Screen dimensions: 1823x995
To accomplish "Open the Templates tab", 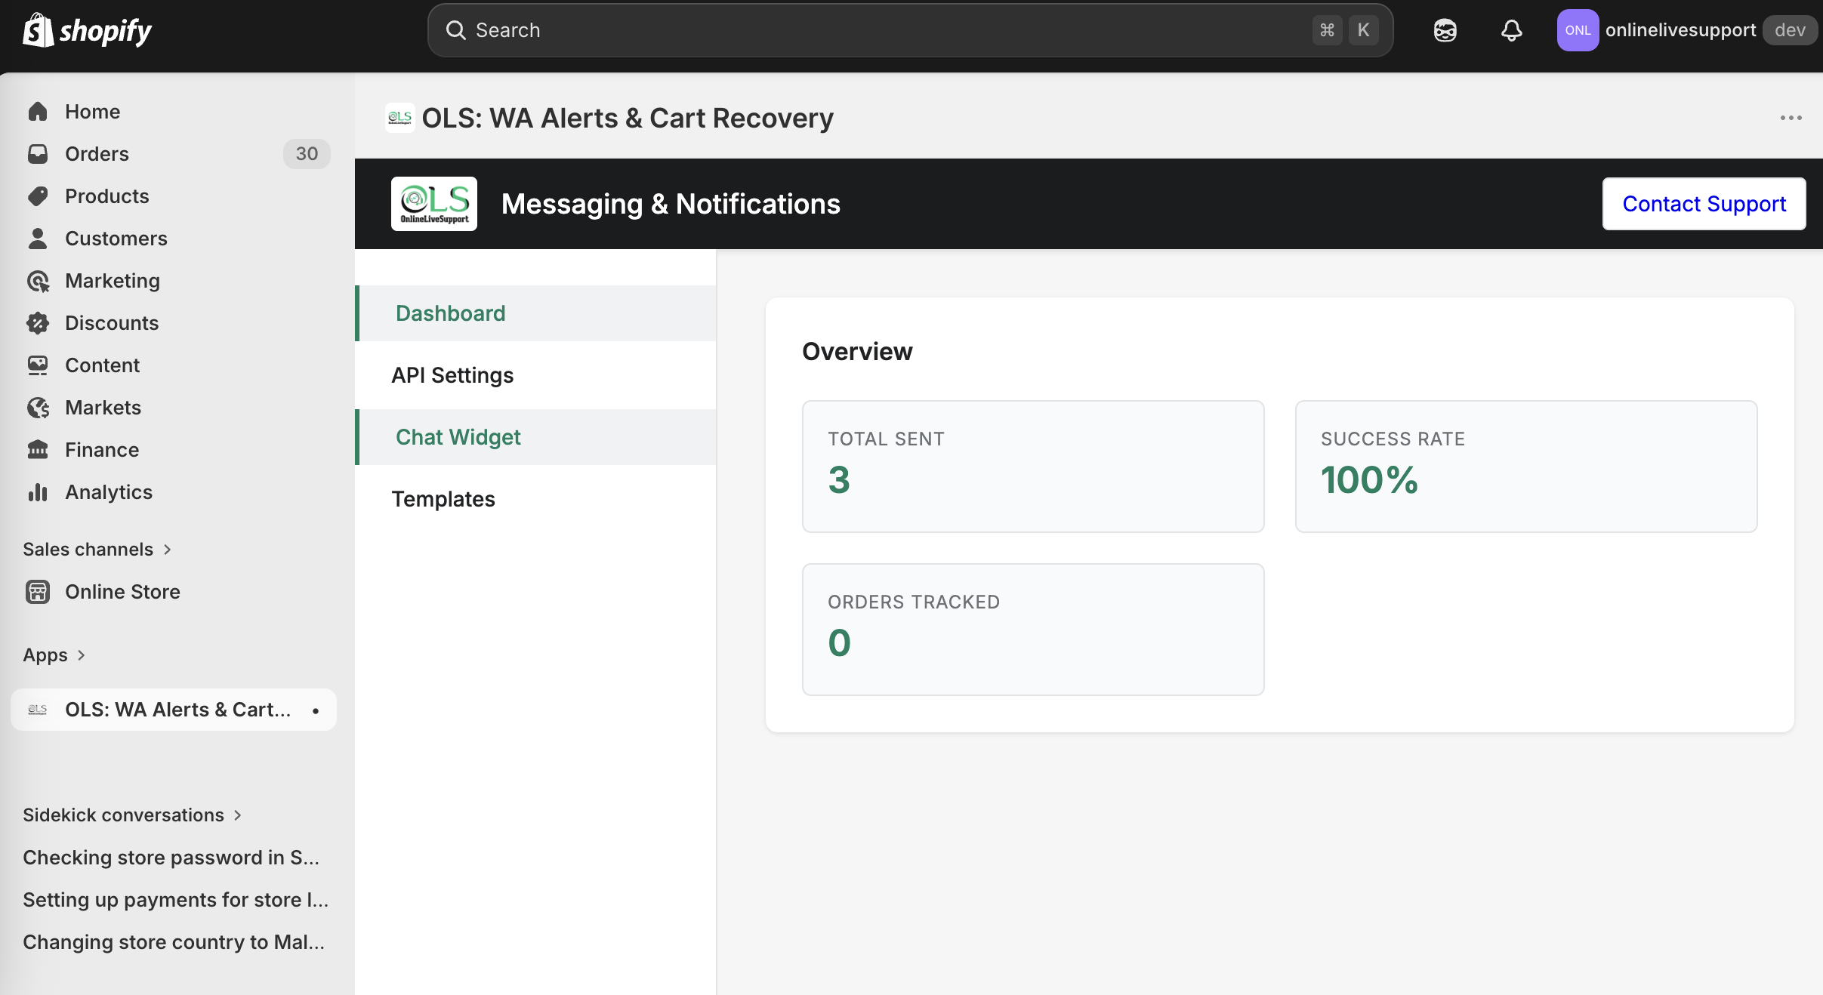I will tap(535, 499).
